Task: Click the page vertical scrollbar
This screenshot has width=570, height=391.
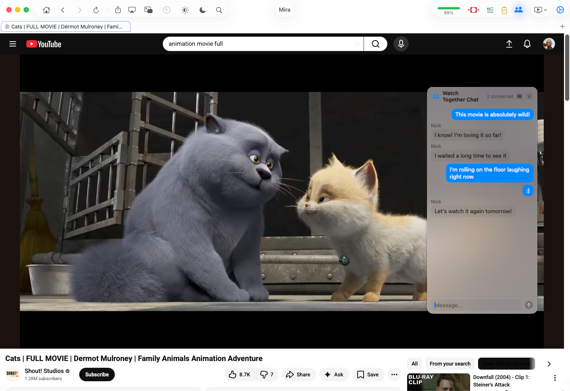Action: [x=567, y=67]
